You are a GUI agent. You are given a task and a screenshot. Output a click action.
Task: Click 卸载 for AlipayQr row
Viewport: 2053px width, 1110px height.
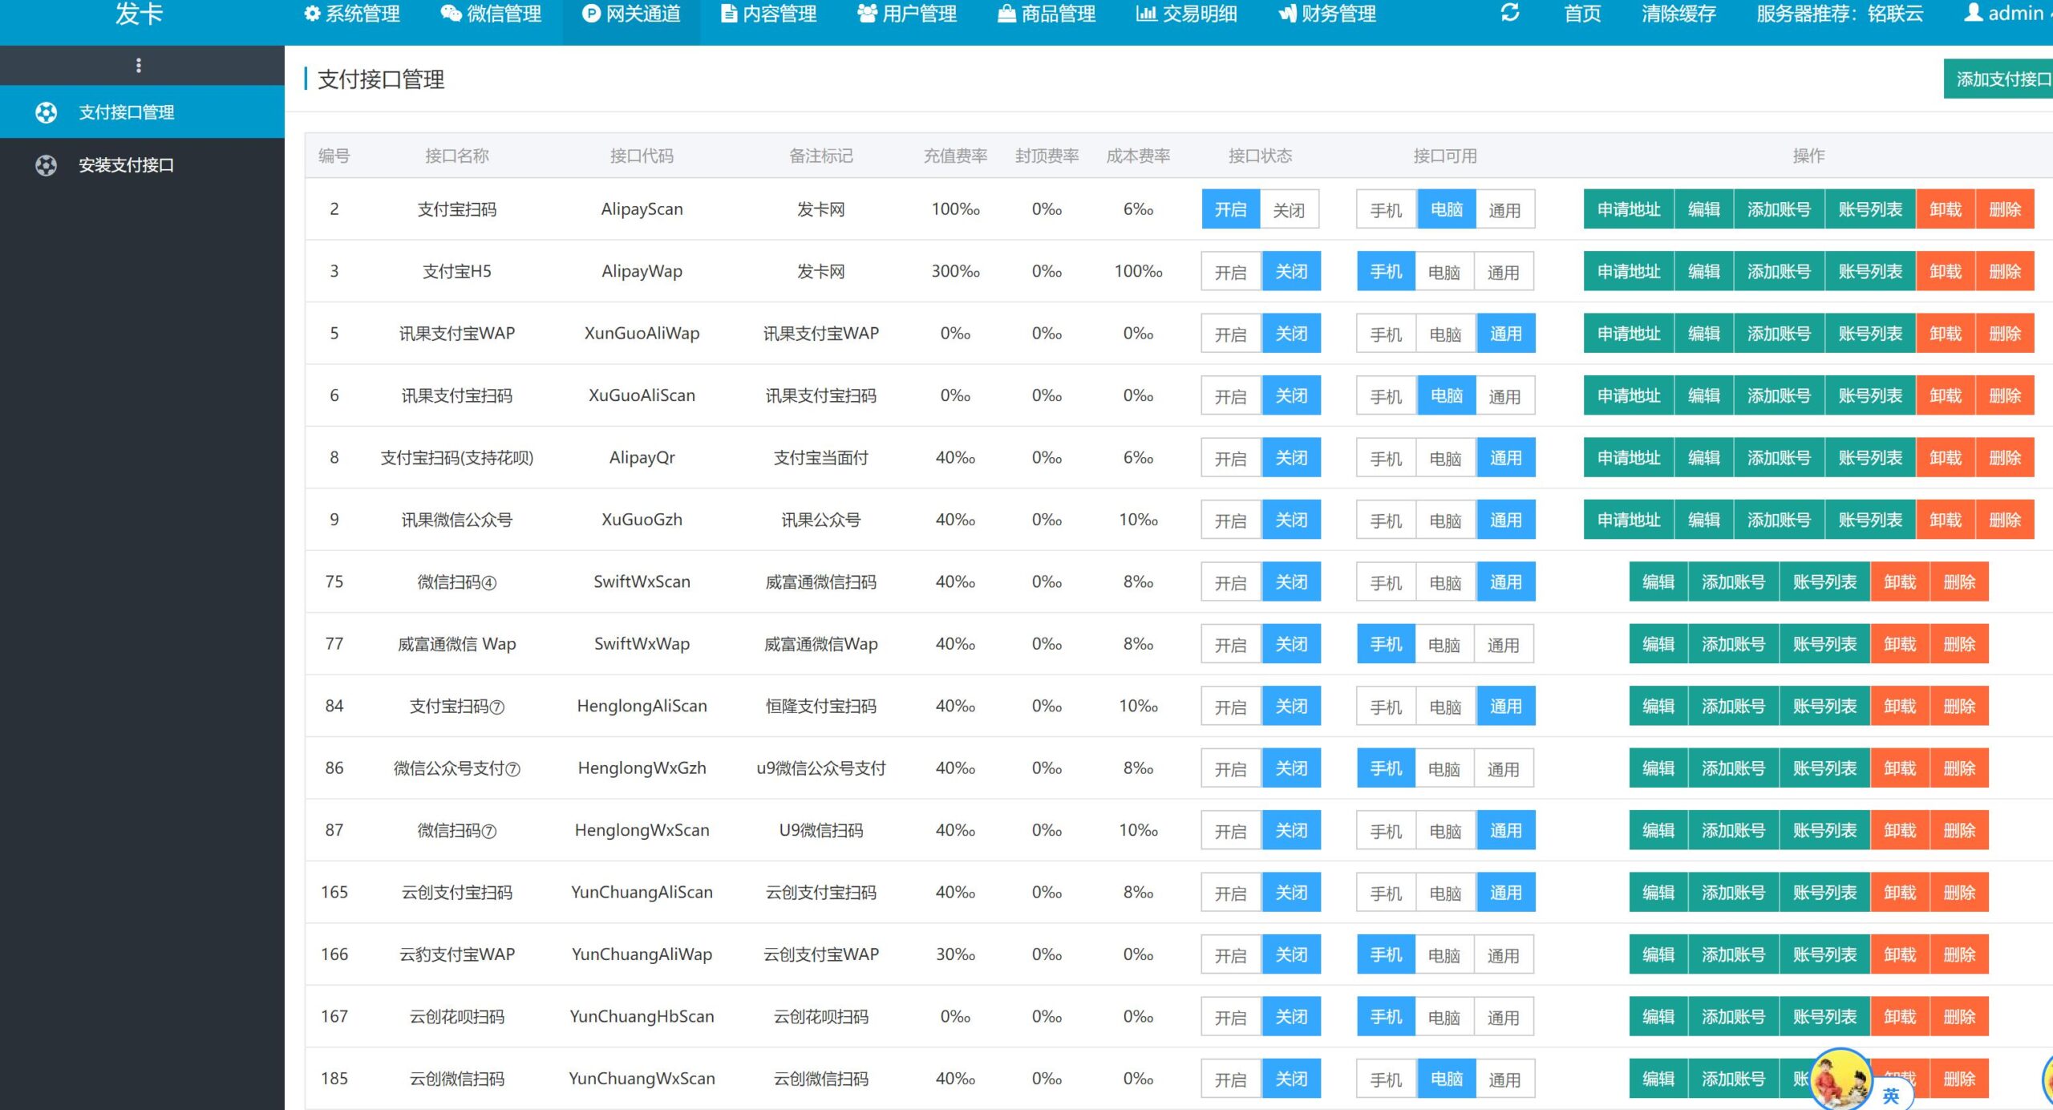(1946, 458)
